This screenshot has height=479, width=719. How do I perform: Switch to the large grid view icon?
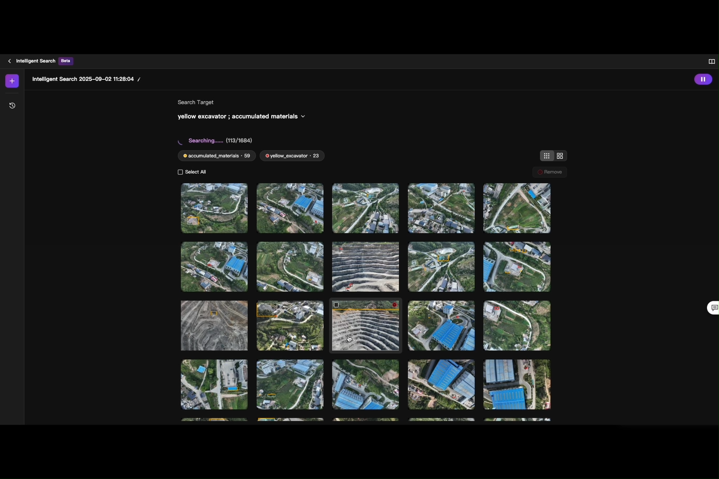tap(560, 156)
